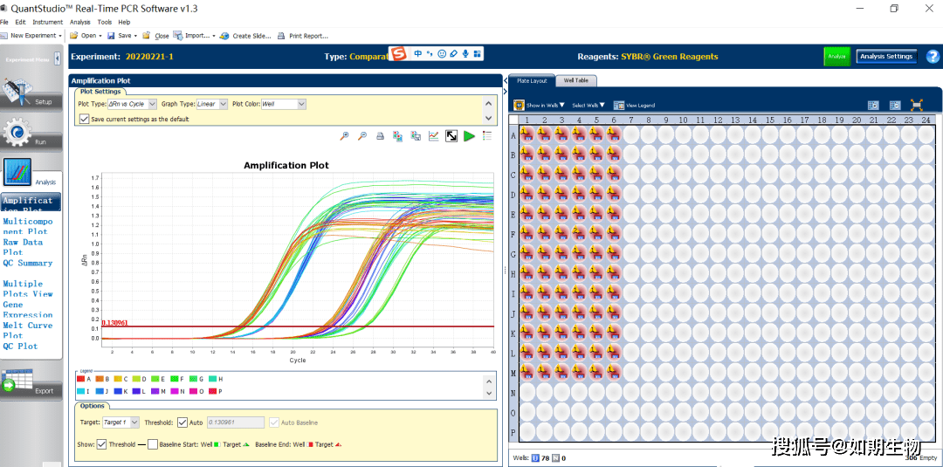Enable the Baseline Start show checkbox

(153, 444)
